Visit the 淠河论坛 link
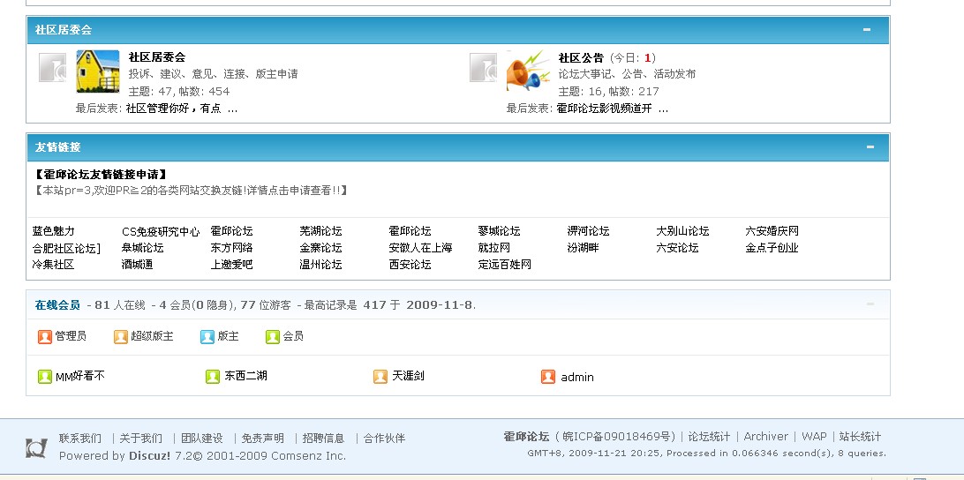 (x=588, y=231)
